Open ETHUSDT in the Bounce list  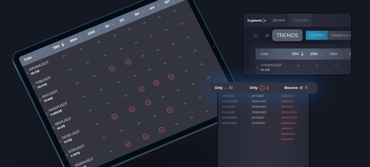point(287,139)
